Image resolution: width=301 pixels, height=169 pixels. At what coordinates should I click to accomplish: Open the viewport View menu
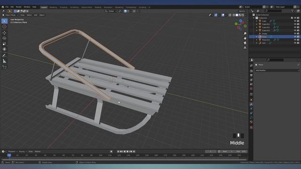click(x=22, y=15)
